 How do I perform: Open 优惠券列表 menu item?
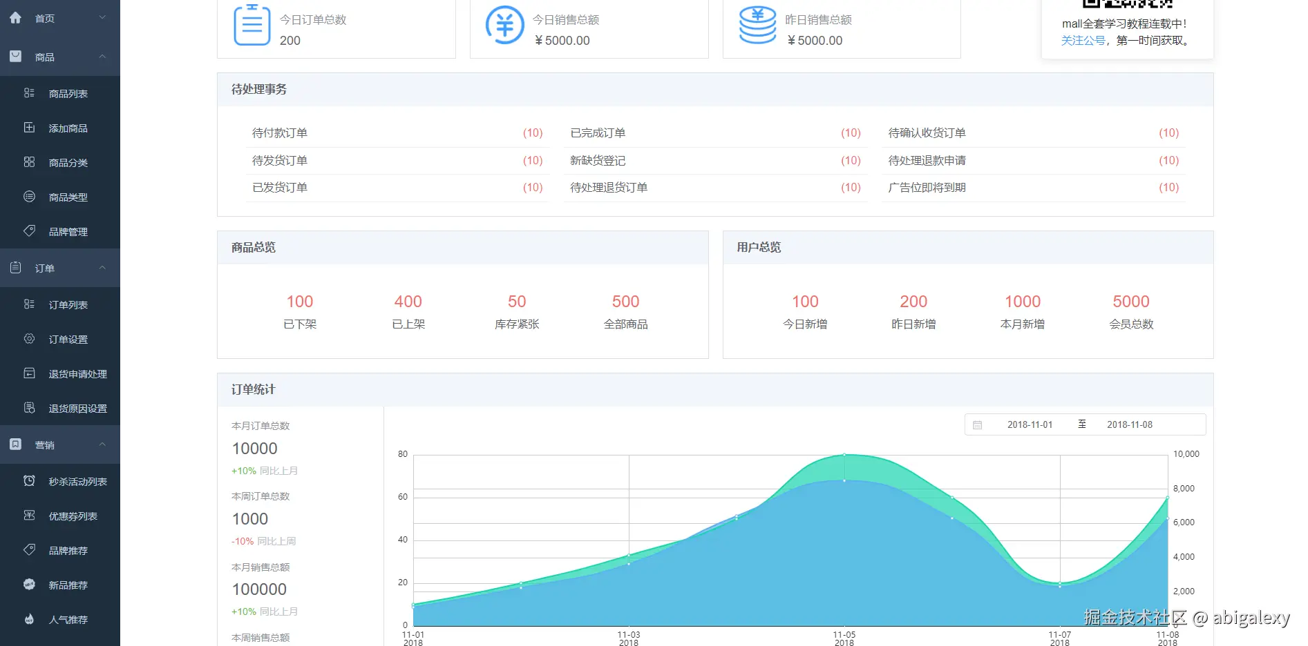tap(60, 516)
